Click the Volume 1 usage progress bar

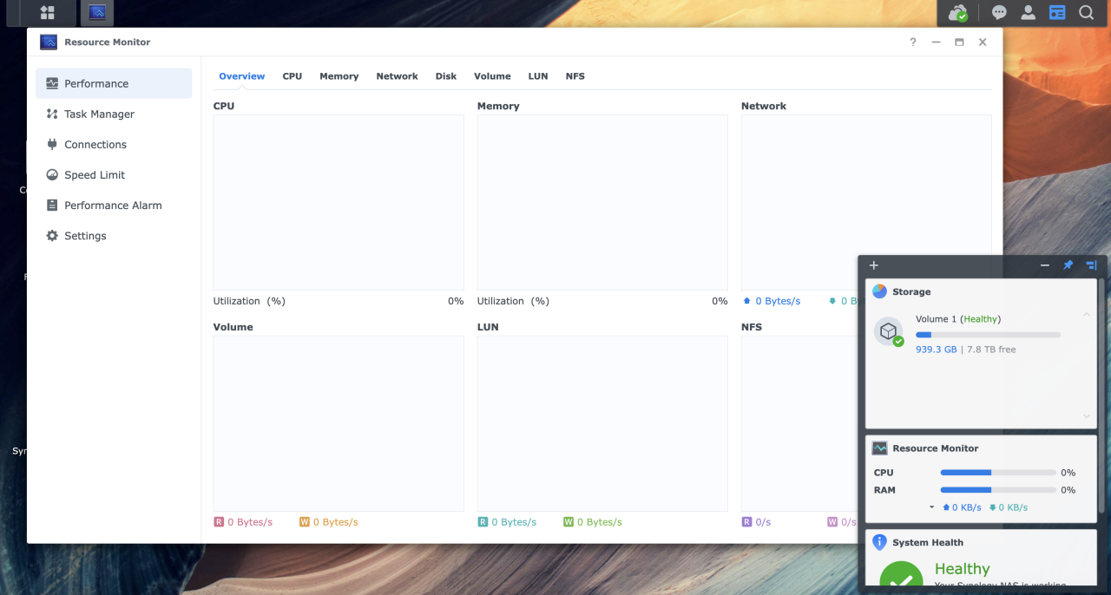[988, 334]
